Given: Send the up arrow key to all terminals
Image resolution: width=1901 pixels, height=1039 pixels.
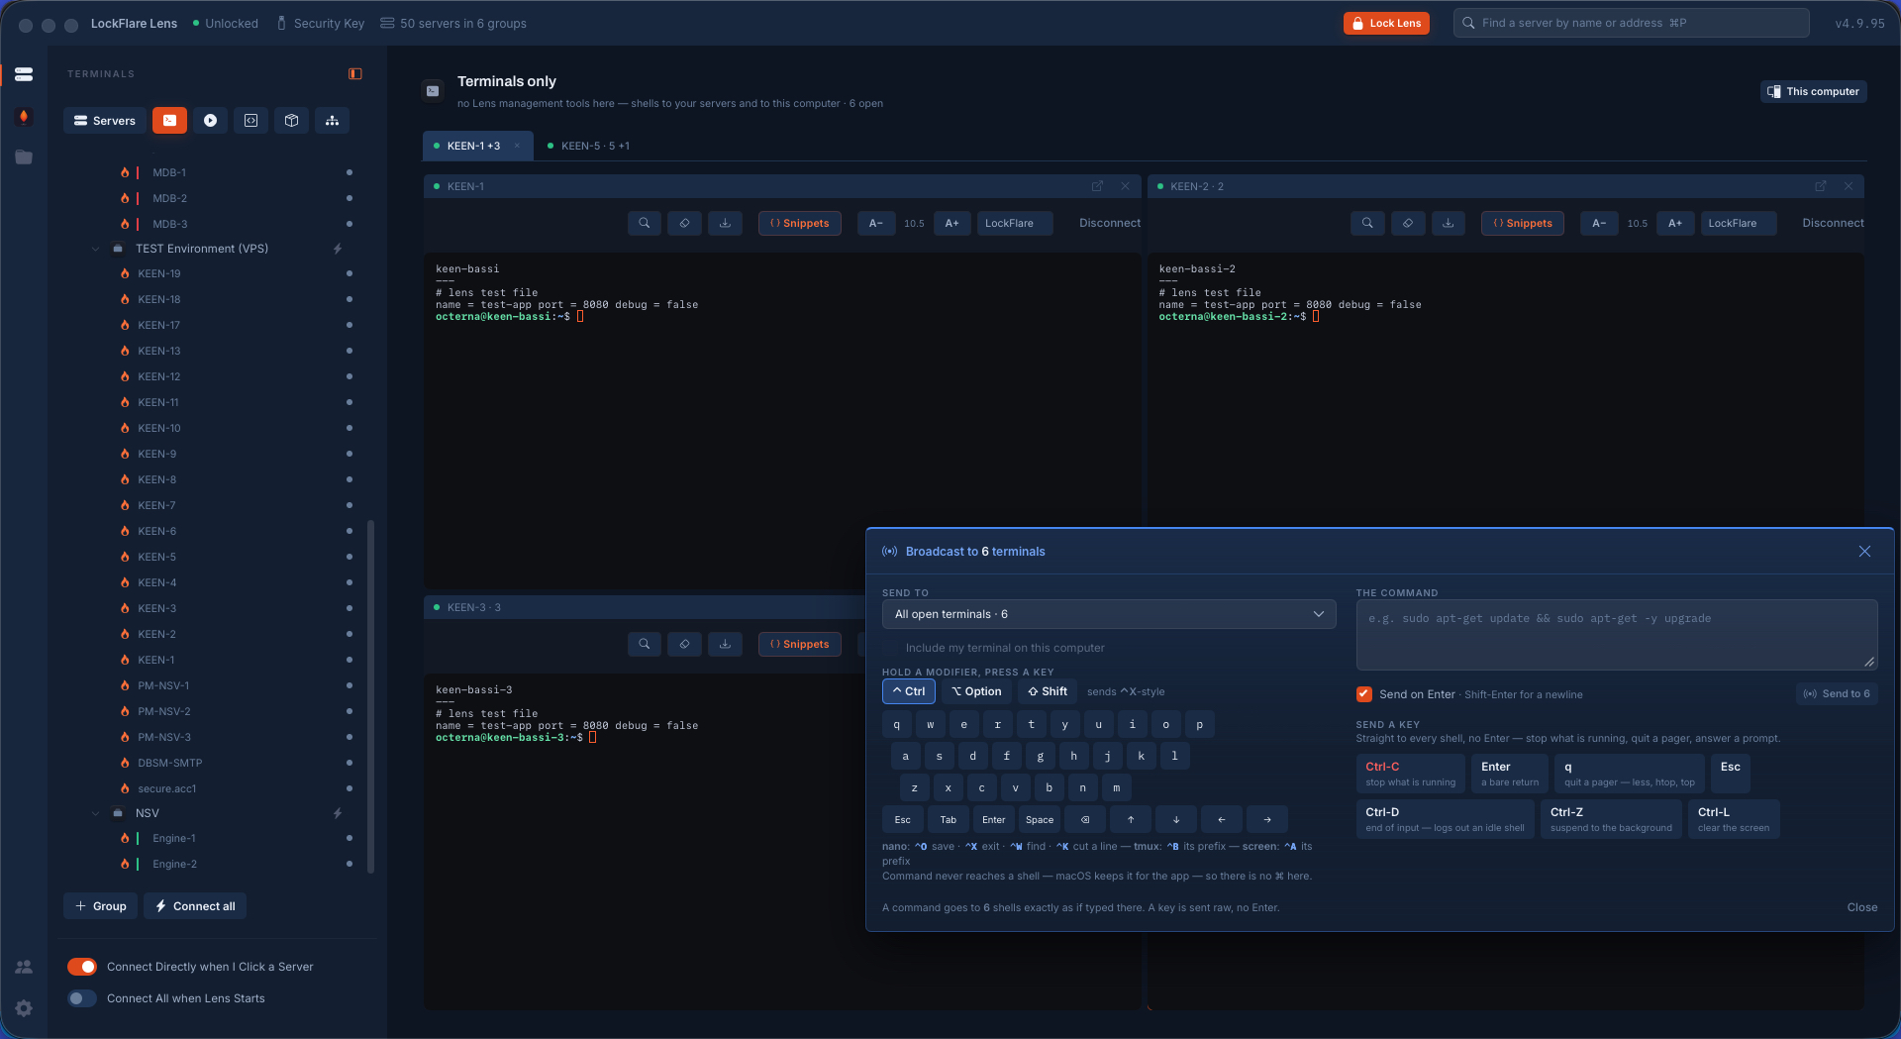Looking at the screenshot, I should (x=1131, y=820).
